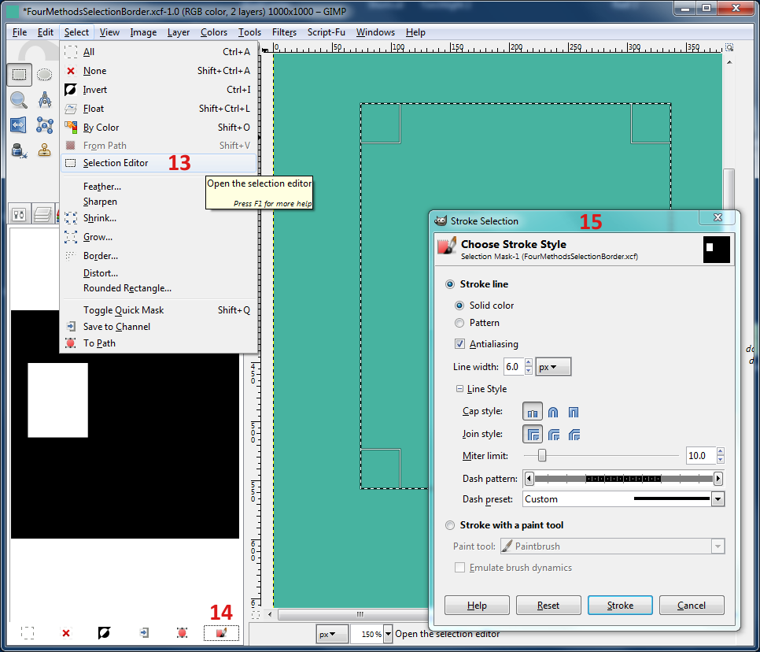Toggle the Antialiasing checkbox
Screen dimensions: 760x652
[459, 344]
